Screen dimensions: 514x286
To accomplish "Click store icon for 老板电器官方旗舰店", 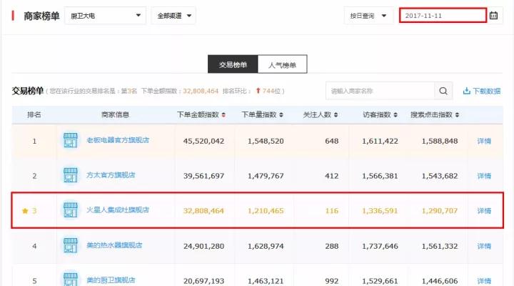I will pyautogui.click(x=71, y=141).
